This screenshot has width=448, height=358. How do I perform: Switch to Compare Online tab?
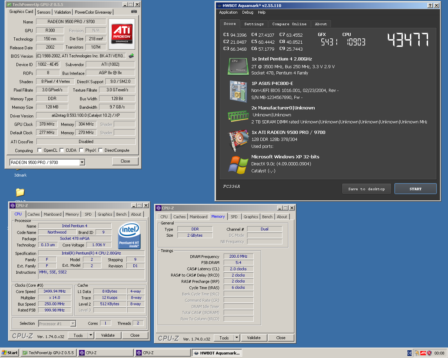click(289, 24)
